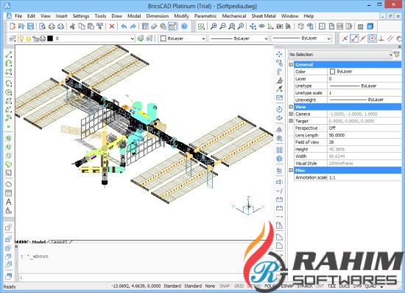This screenshot has height=293, width=405.
Task: Click the Pan arrows icon in top toolbar
Action: 253,26
